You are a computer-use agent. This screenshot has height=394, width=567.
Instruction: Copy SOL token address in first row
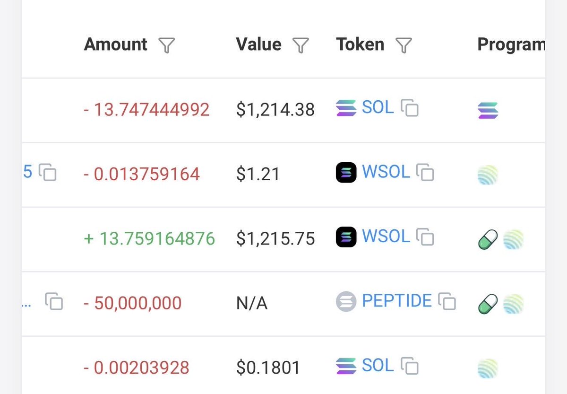pos(410,108)
